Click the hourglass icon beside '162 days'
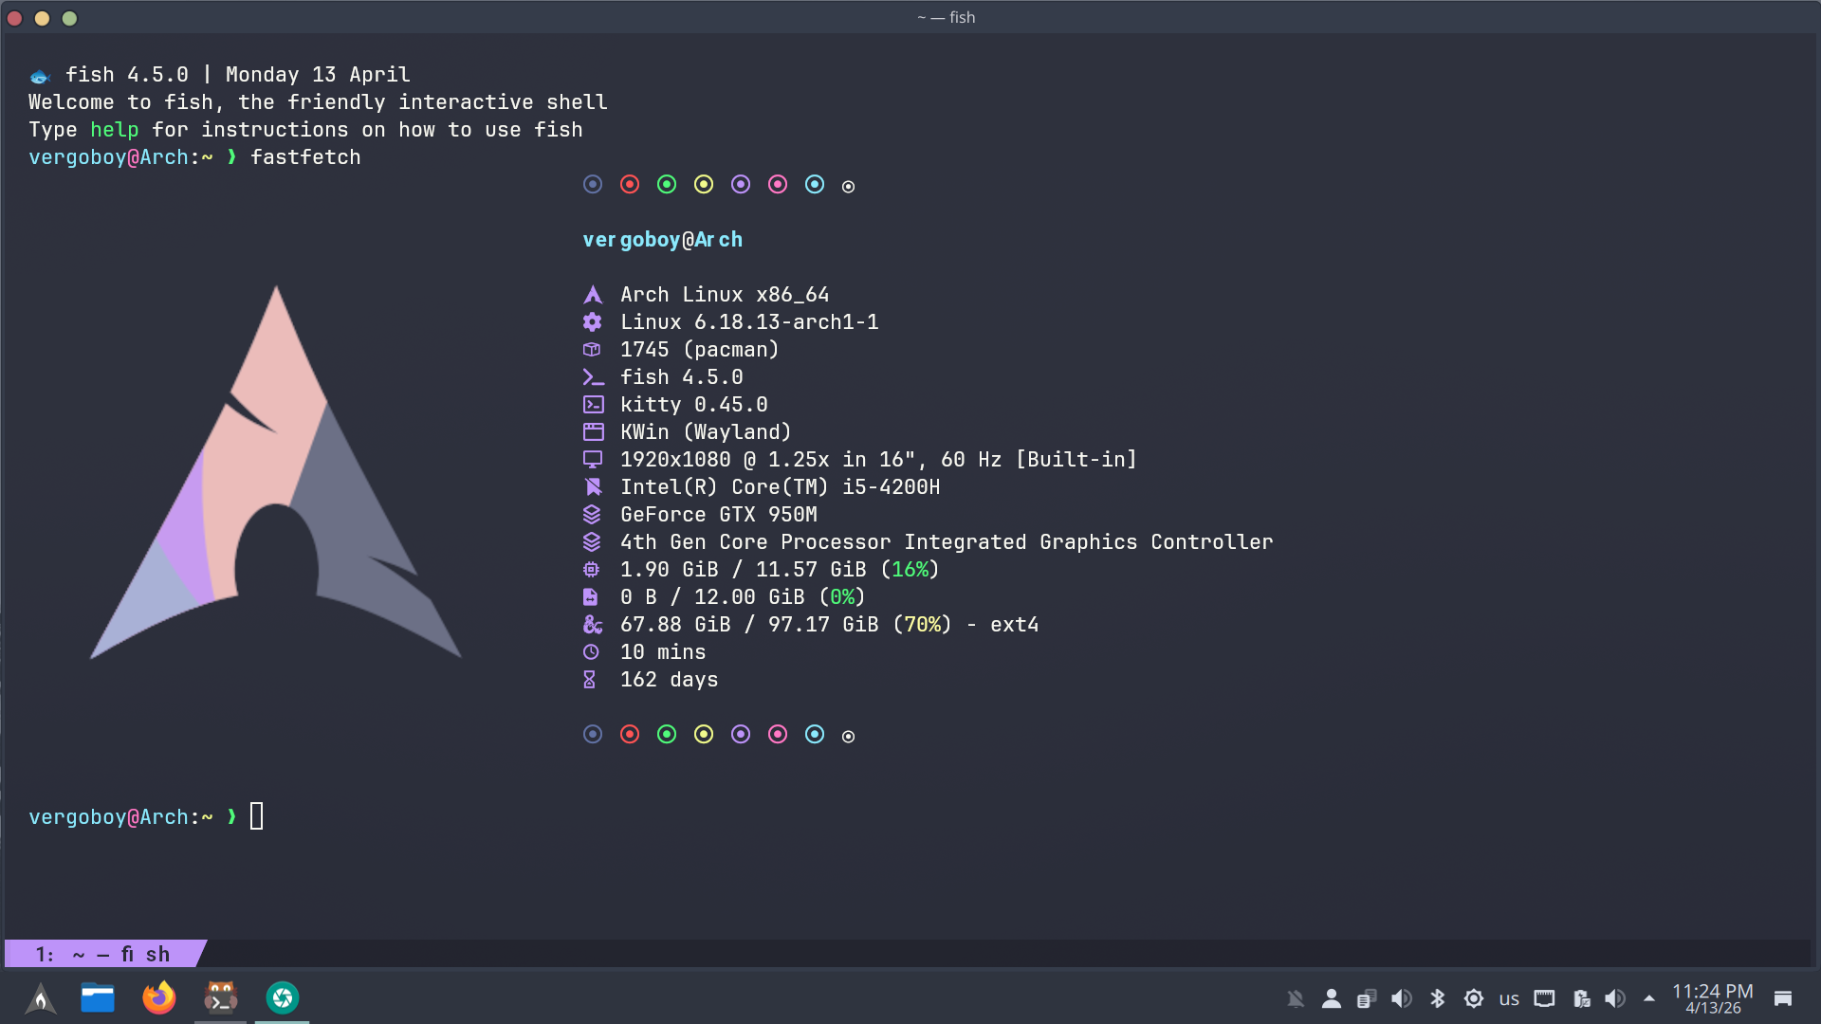 (589, 680)
